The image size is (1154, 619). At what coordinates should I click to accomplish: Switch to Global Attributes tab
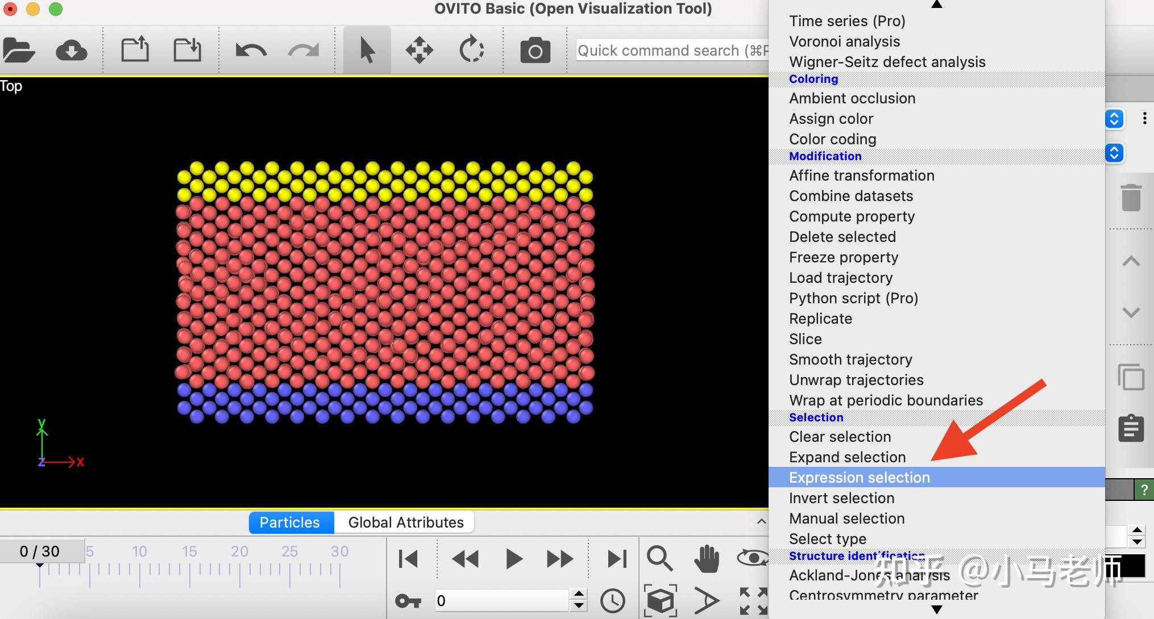click(405, 522)
